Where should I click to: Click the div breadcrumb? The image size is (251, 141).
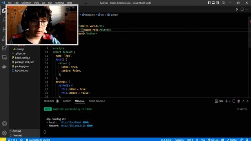point(101,15)
